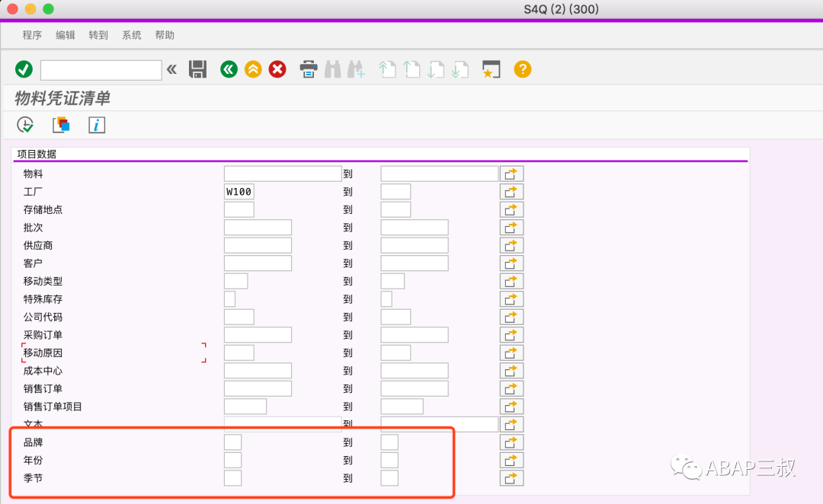Click the Find Next binoculars icon
This screenshot has width=823, height=504.
coord(356,69)
